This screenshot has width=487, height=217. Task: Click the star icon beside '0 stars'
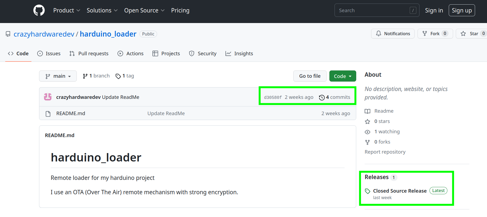367,121
